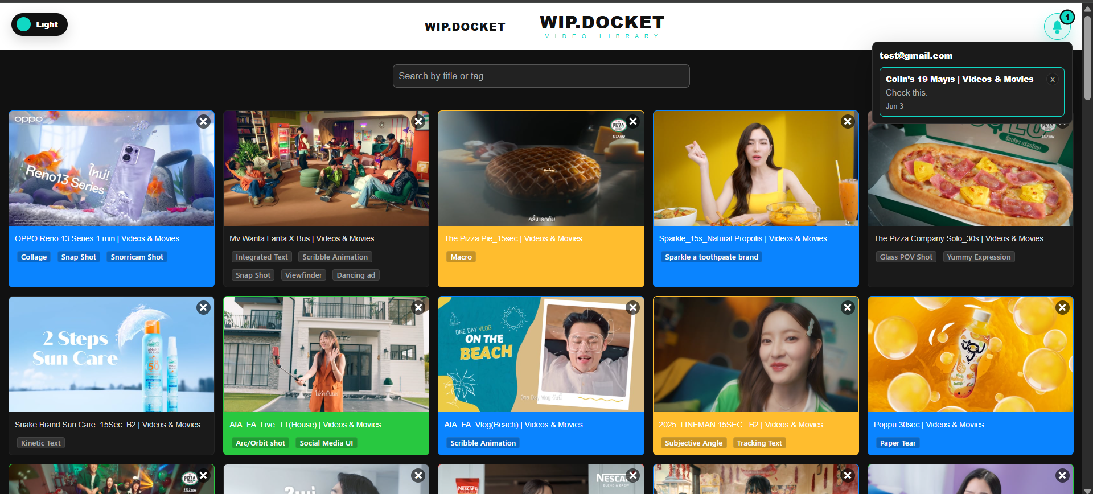Toggle the Light theme switch
This screenshot has width=1093, height=494.
[x=39, y=24]
